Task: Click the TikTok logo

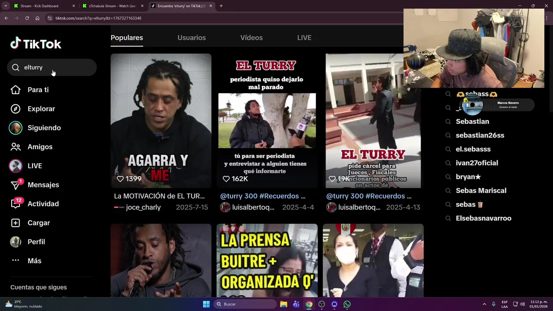Action: tap(36, 44)
